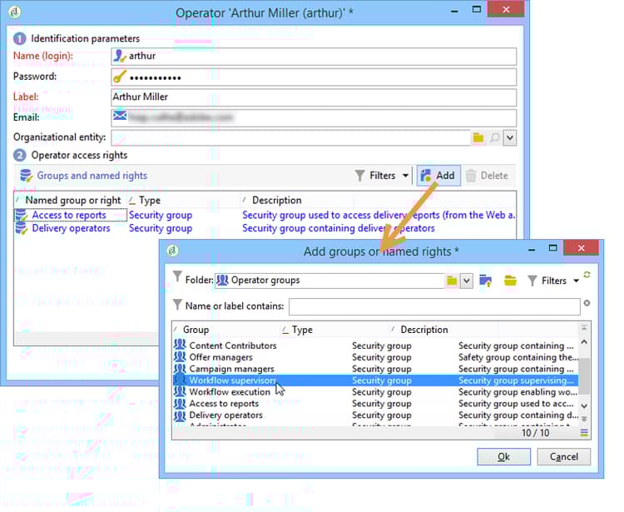Click the blue folder with arrow icon
Viewport: 624px width, 512px height.
pos(486,281)
